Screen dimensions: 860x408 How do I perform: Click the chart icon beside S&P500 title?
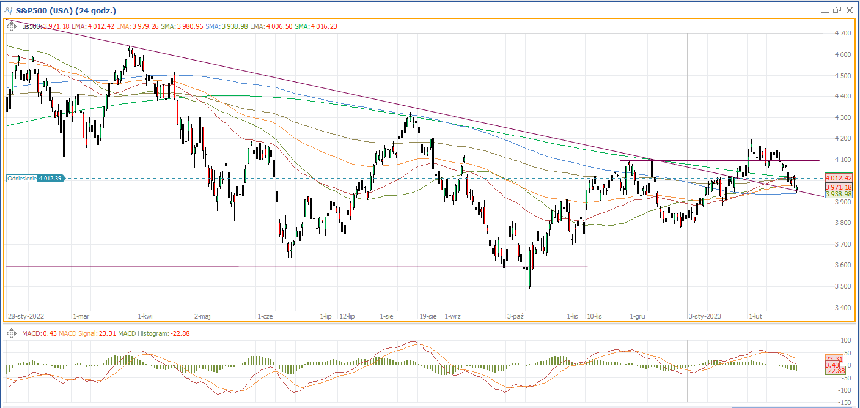click(9, 10)
